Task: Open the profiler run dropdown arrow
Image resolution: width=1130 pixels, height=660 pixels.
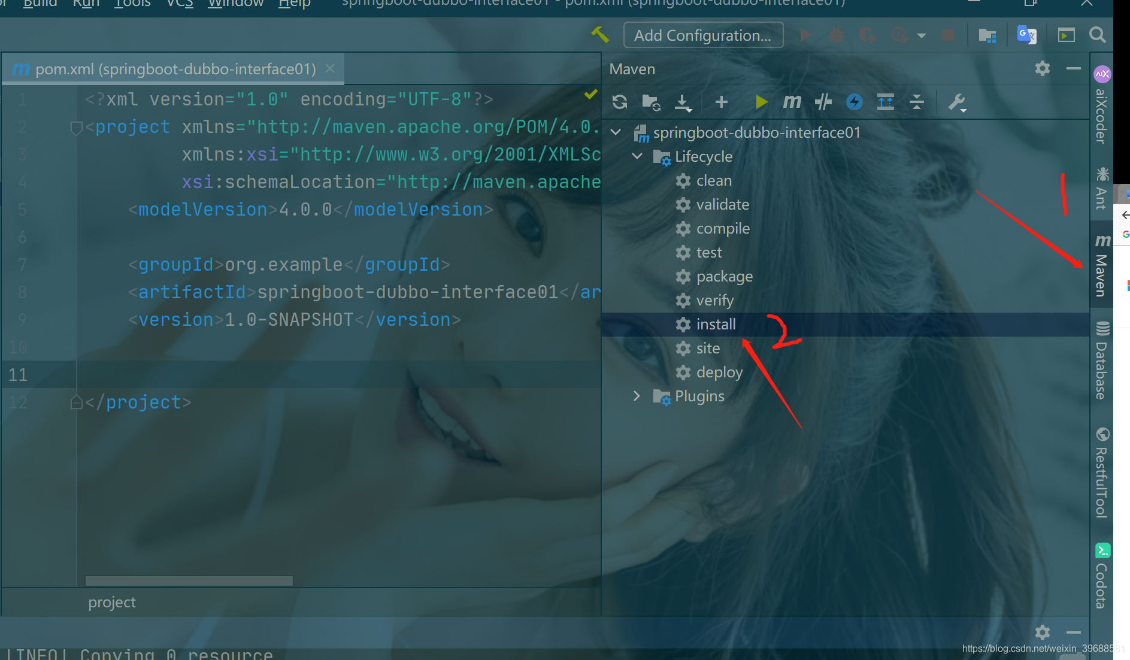Action: tap(921, 36)
